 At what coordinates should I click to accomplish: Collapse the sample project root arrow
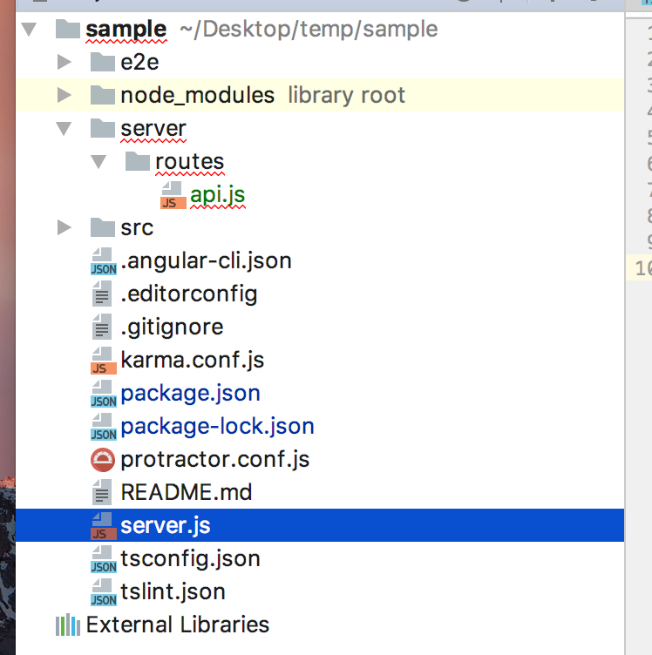click(29, 30)
